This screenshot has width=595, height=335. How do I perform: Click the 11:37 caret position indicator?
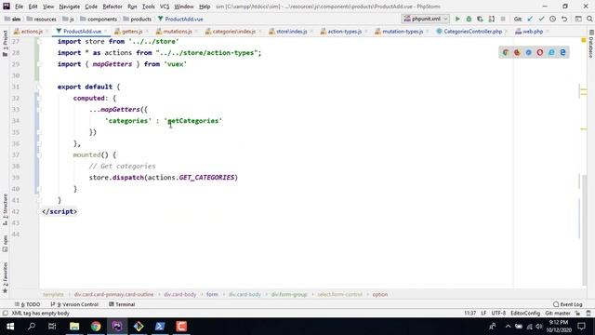469,314
